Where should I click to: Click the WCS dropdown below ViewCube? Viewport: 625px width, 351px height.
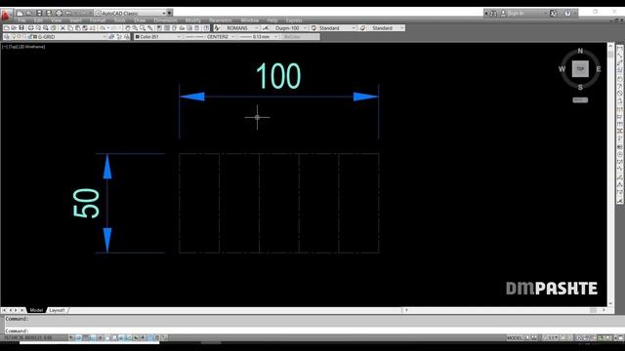click(580, 99)
